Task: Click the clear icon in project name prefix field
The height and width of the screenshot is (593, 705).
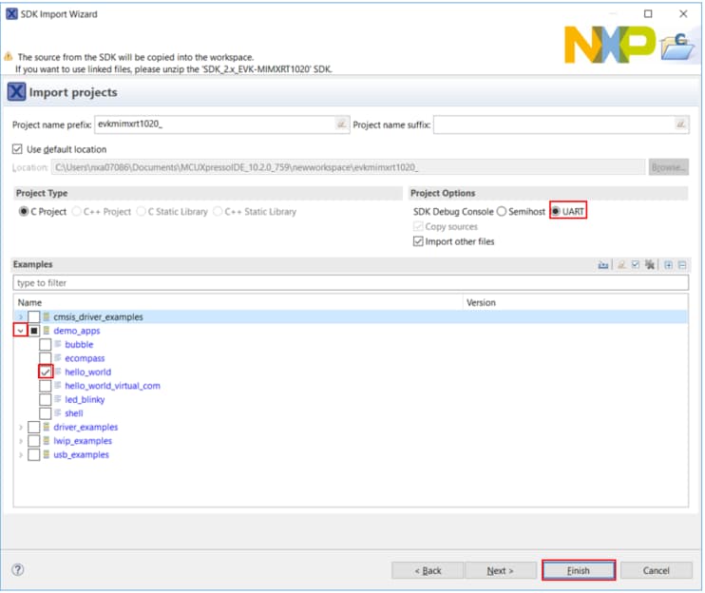Action: [341, 124]
